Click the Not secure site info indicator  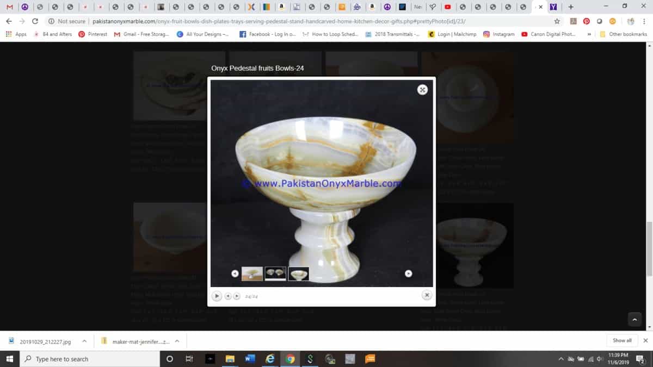(x=66, y=21)
